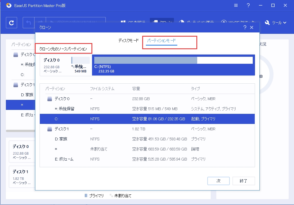Select the 未割り当て row in dialog table
This screenshot has height=205, width=294.
[147, 149]
